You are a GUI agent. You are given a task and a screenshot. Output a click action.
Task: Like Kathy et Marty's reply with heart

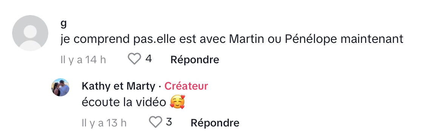(156, 122)
